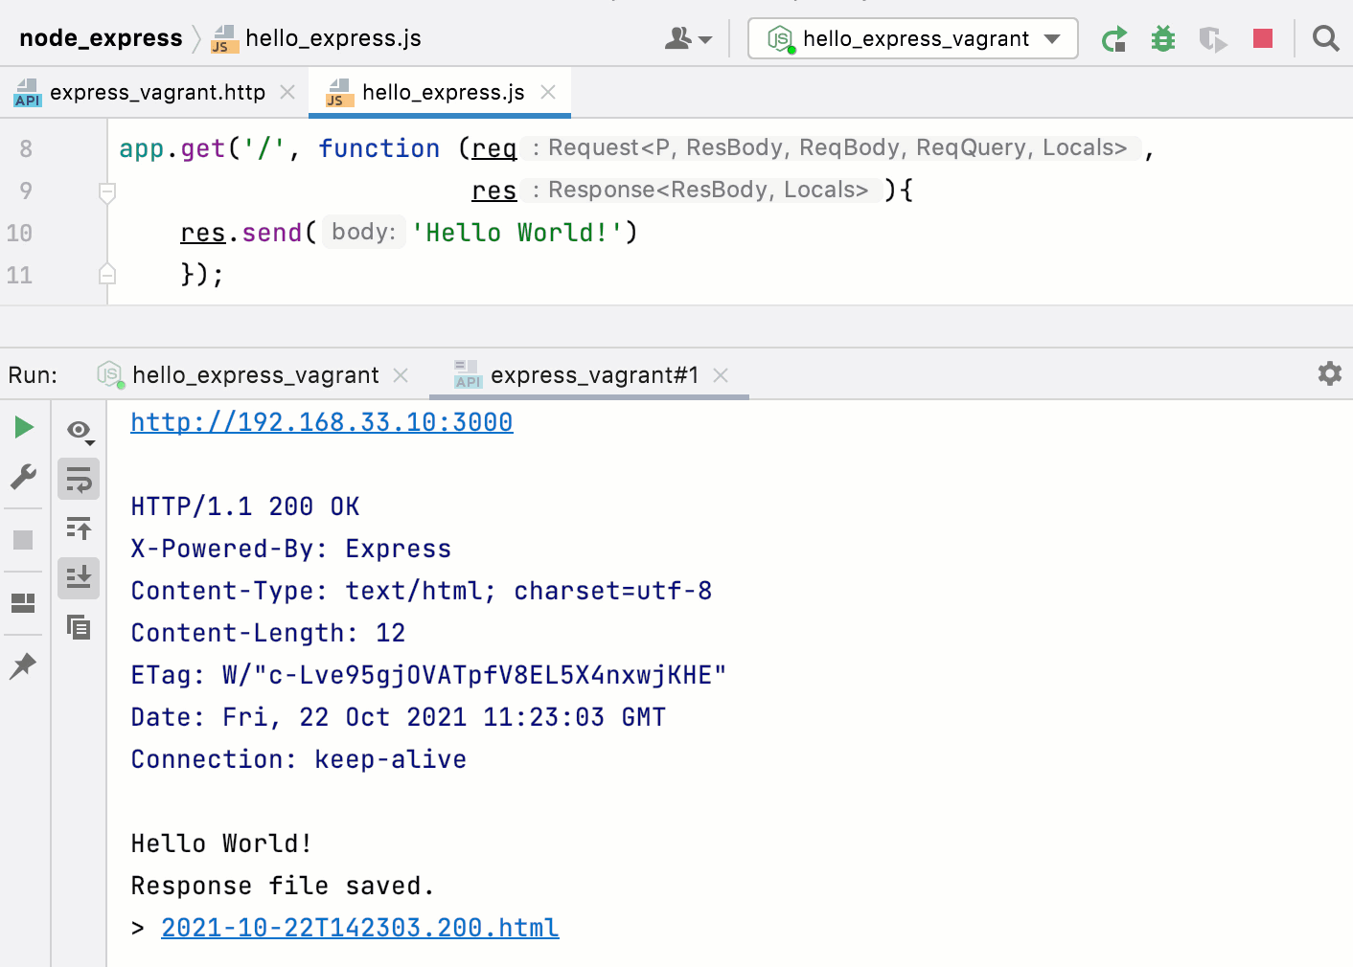Select the green run arrow in the Run panel
The width and height of the screenshot is (1353, 967).
click(x=23, y=427)
